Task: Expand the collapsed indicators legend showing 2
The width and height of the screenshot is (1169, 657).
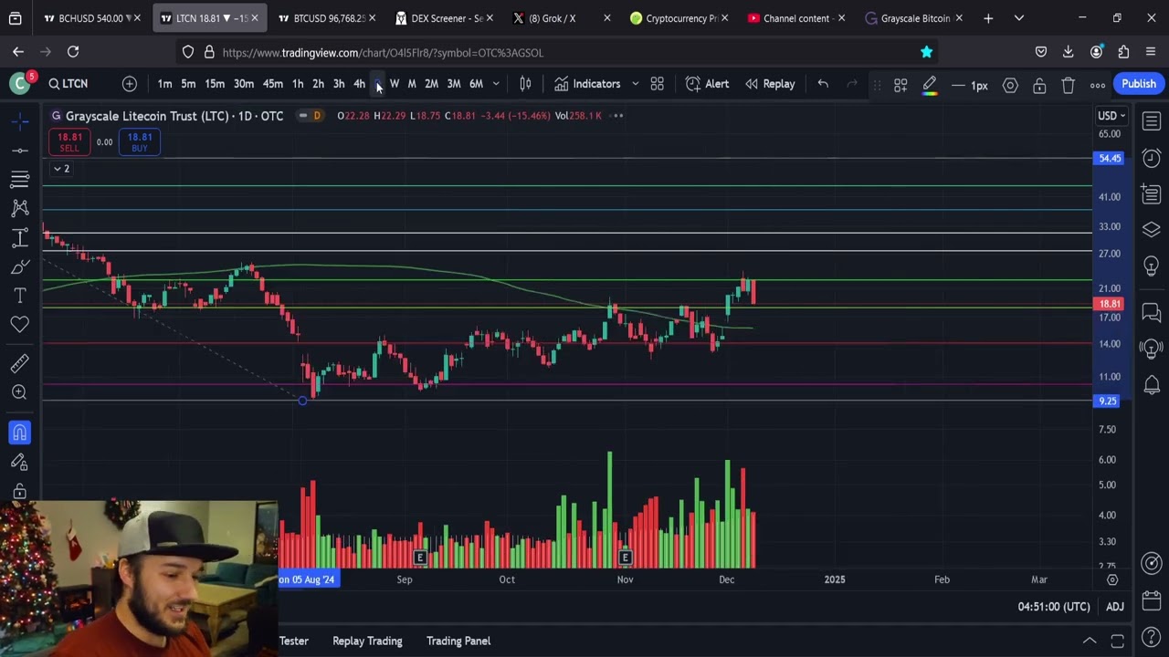Action: click(61, 169)
